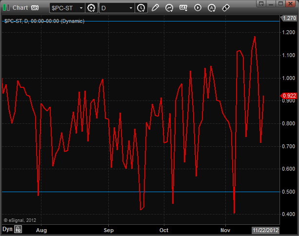Click the Sep label on time axis

point(109,230)
